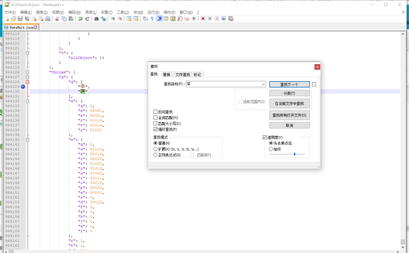The image size is (409, 253).
Task: Open the 搜索(S) menu
Action: 42,12
